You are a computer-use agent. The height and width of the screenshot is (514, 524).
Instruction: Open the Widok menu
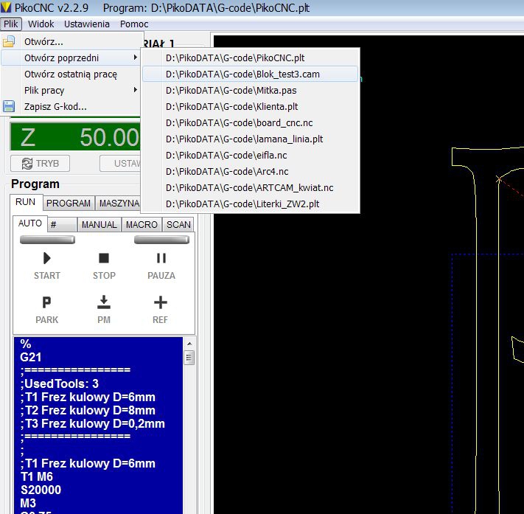[41, 24]
